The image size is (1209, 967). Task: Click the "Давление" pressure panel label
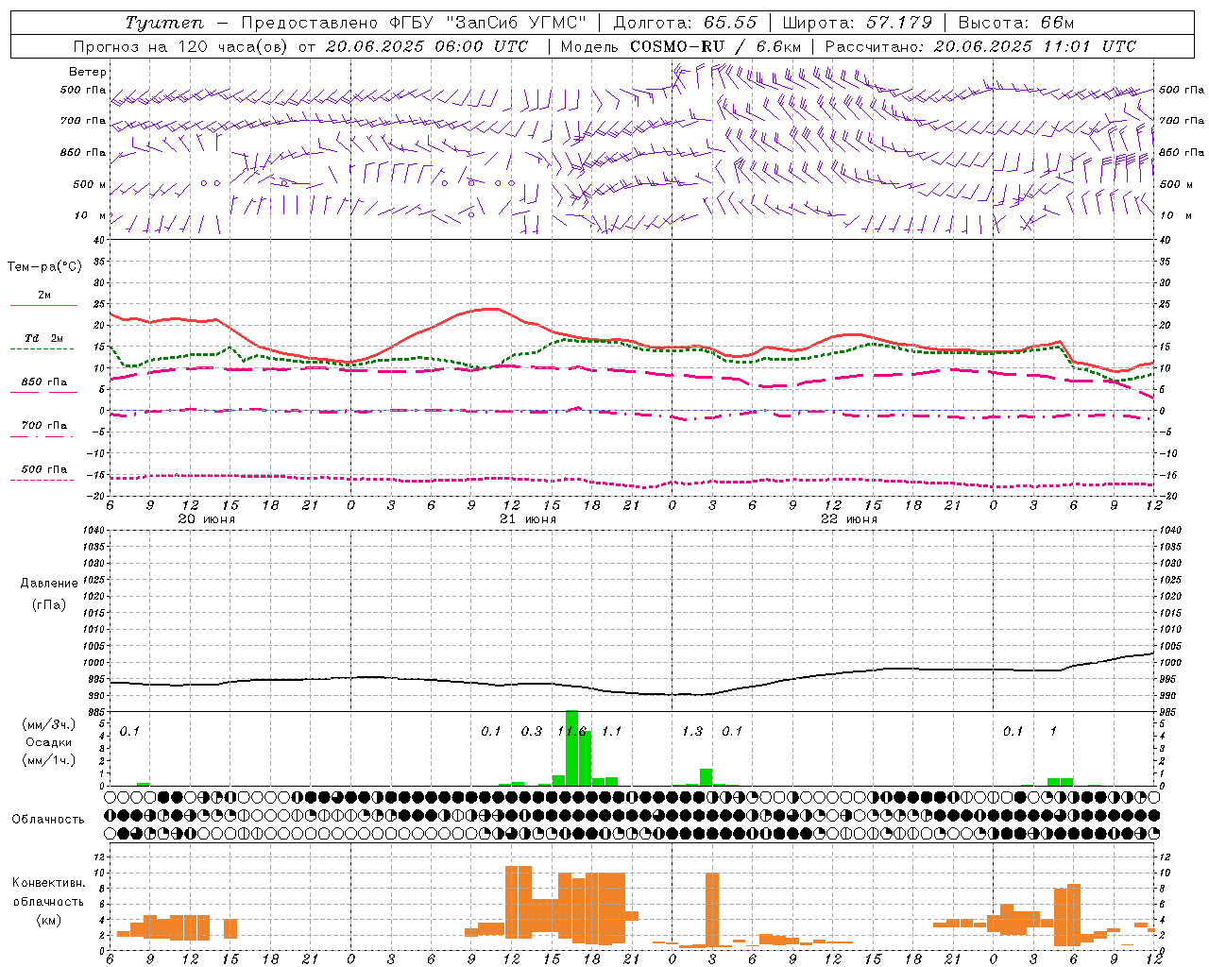tap(49, 584)
